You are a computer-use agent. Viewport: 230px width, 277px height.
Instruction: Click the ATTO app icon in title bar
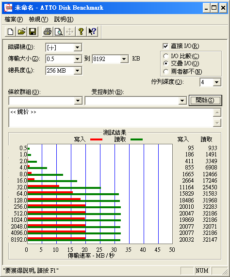8,8
